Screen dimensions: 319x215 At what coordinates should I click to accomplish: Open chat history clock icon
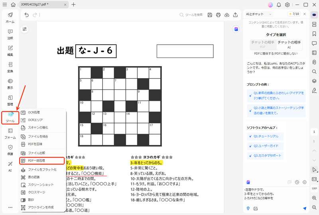[297, 182]
